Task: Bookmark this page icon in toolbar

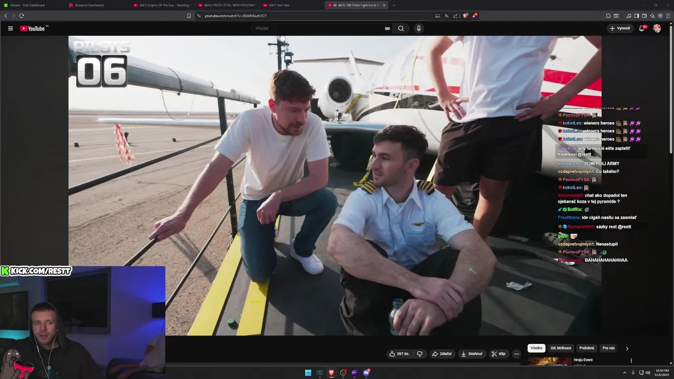Action: pyautogui.click(x=189, y=16)
